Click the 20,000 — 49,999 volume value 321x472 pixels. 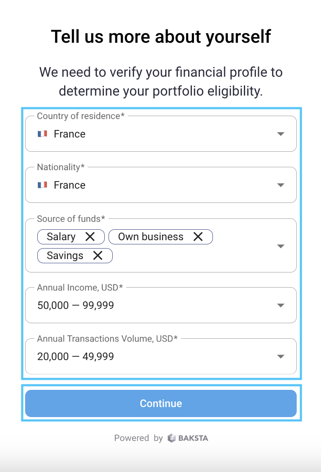[76, 357]
